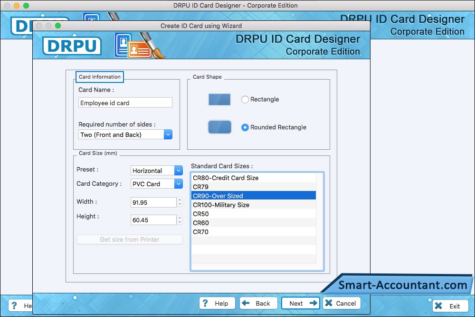The width and height of the screenshot is (475, 317).
Task: Select CR90-Over Sized list row
Action: click(254, 196)
